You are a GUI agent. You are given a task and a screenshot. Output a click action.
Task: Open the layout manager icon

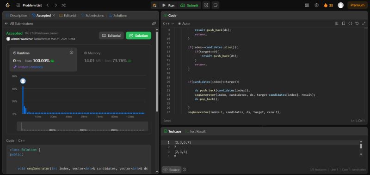(307, 5)
